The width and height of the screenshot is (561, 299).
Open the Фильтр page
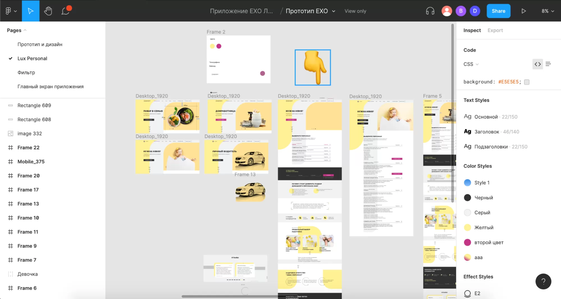coord(26,72)
